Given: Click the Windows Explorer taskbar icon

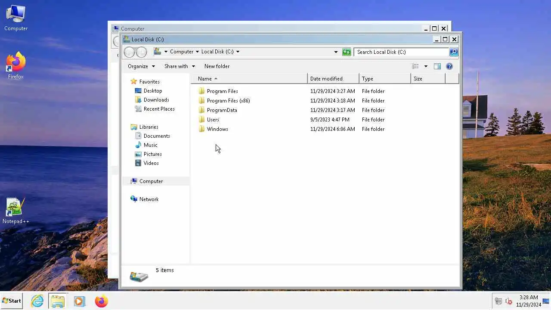Looking at the screenshot, I should coord(58,301).
